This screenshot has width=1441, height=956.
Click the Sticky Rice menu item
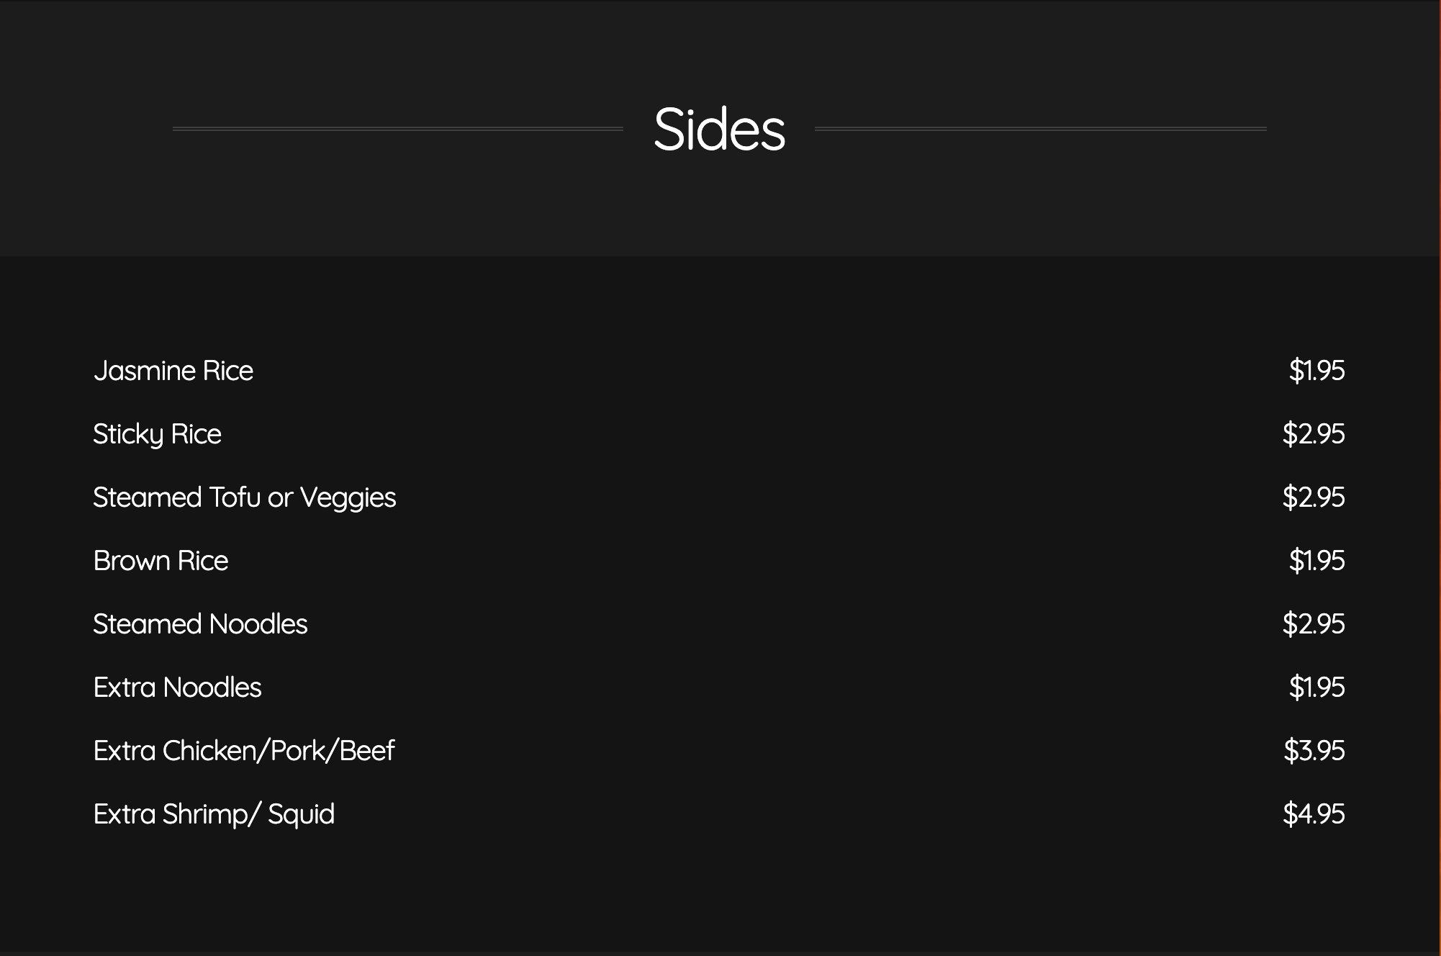[157, 434]
